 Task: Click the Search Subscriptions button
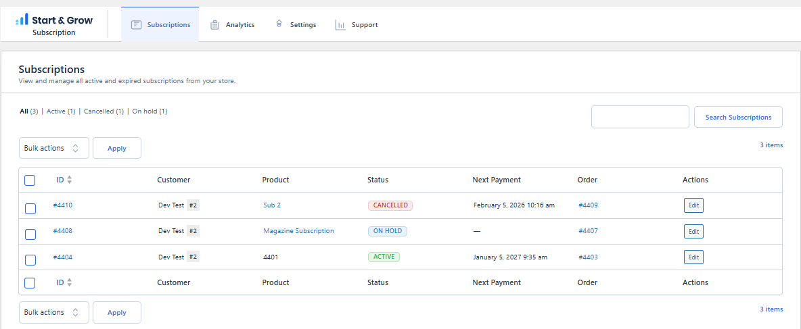click(738, 117)
